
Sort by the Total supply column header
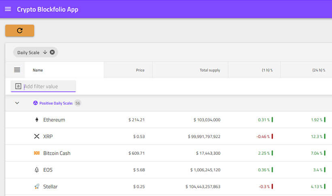tap(210, 70)
